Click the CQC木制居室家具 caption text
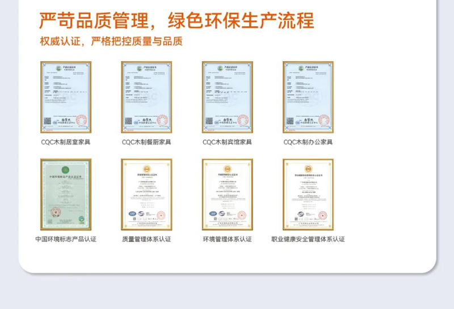 (x=66, y=142)
